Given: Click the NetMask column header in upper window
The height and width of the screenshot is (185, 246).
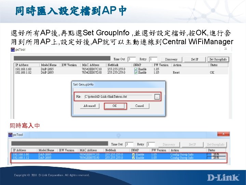Looking at the screenshot, I should click(x=119, y=65).
